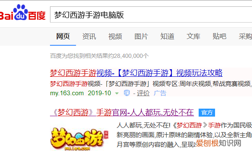Click the snippet text 梦幻西游手游视频专区:周年庆视频

coord(150,84)
